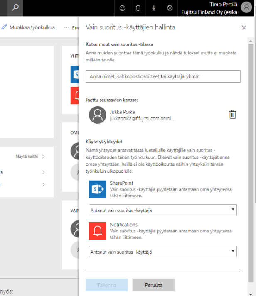This screenshot has width=256, height=296.
Task: Open settings gear icon
Action: coord(170,8)
